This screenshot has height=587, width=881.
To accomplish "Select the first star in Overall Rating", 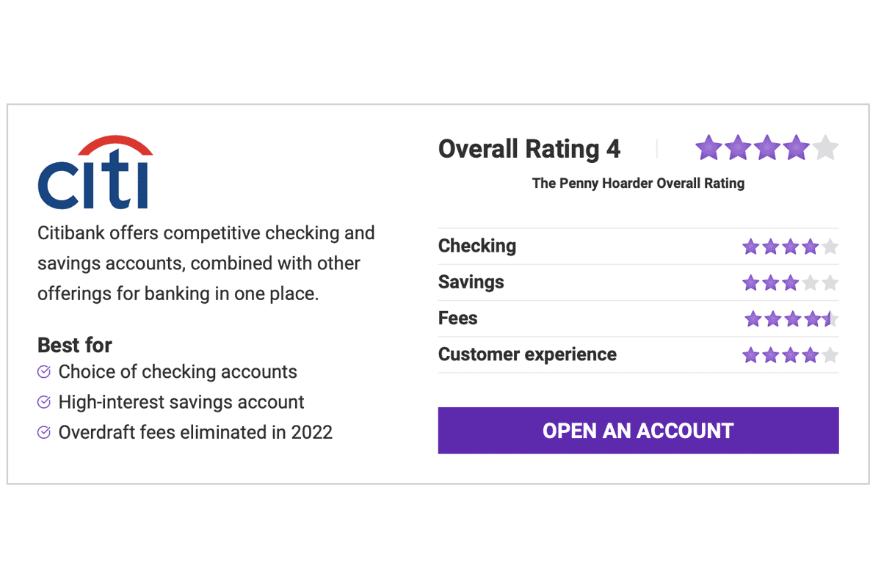I will click(708, 147).
